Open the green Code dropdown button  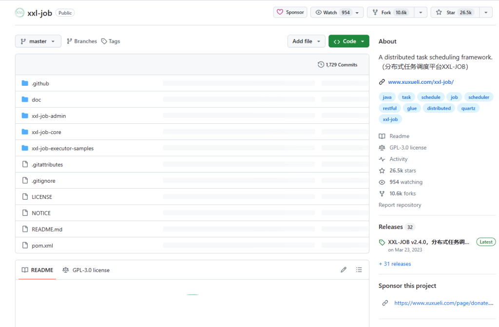349,41
